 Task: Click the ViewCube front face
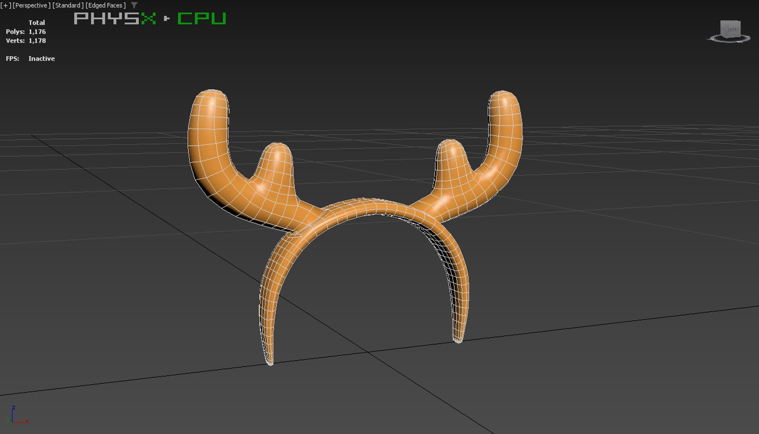tap(734, 29)
